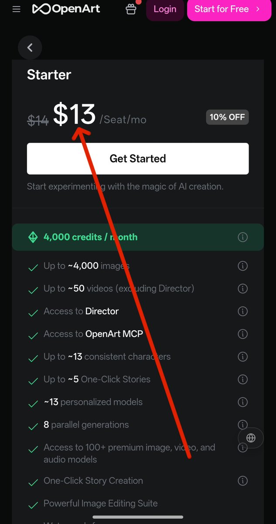This screenshot has height=524, width=276.
Task: Click the Login button
Action: 165,9
